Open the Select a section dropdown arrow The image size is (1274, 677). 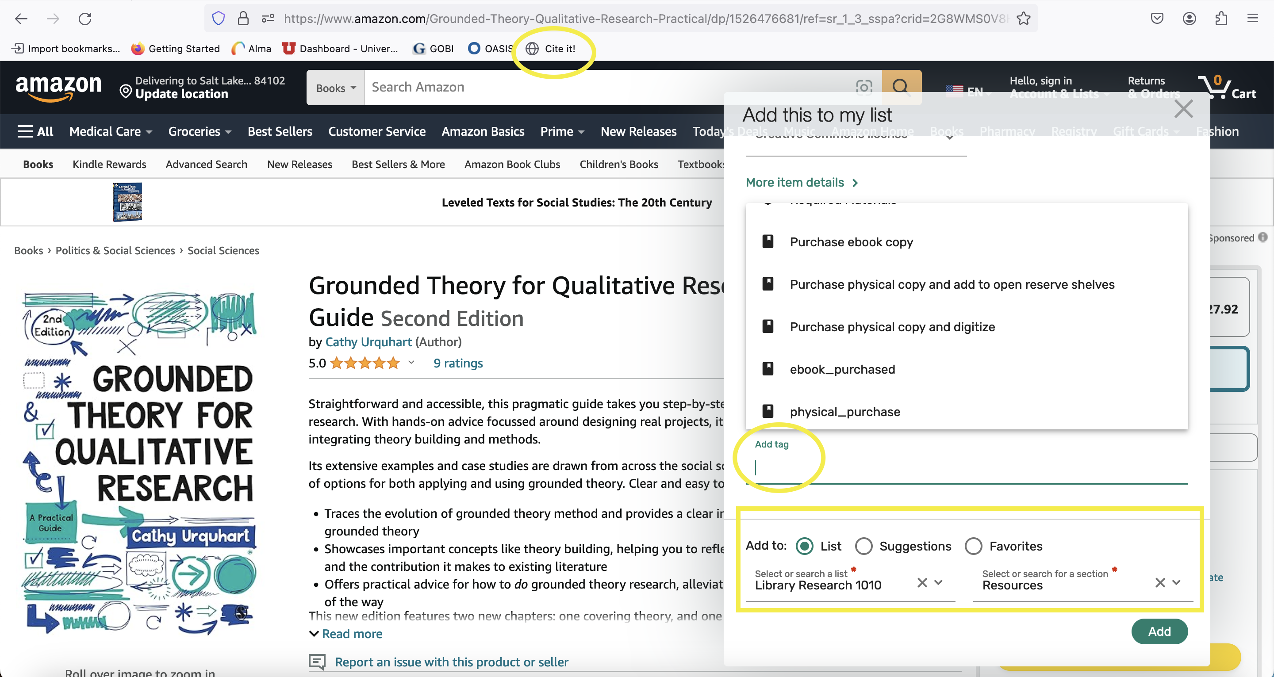tap(1177, 582)
